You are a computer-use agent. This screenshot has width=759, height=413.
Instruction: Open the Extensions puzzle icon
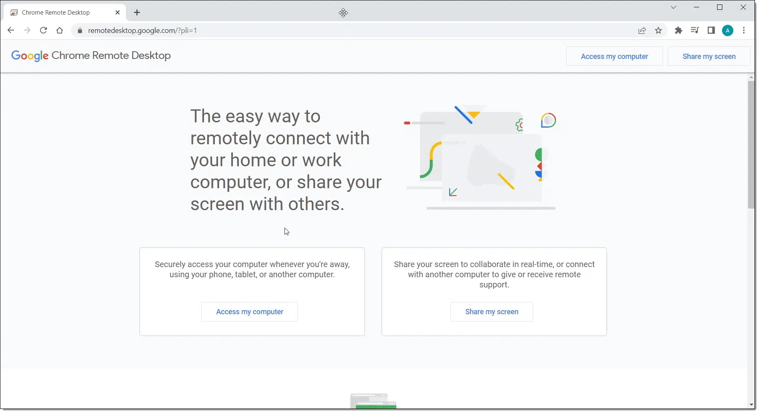tap(678, 30)
